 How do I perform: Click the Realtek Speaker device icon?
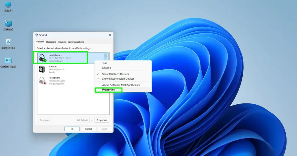pos(42,69)
